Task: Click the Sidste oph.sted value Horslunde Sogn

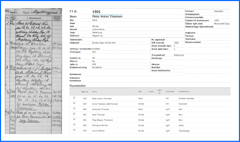Action: (x=222, y=24)
